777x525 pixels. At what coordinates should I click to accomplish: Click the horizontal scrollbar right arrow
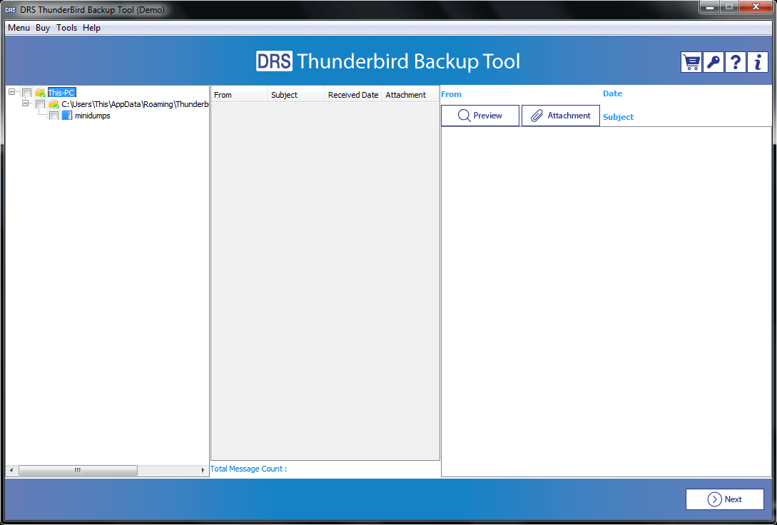click(203, 470)
